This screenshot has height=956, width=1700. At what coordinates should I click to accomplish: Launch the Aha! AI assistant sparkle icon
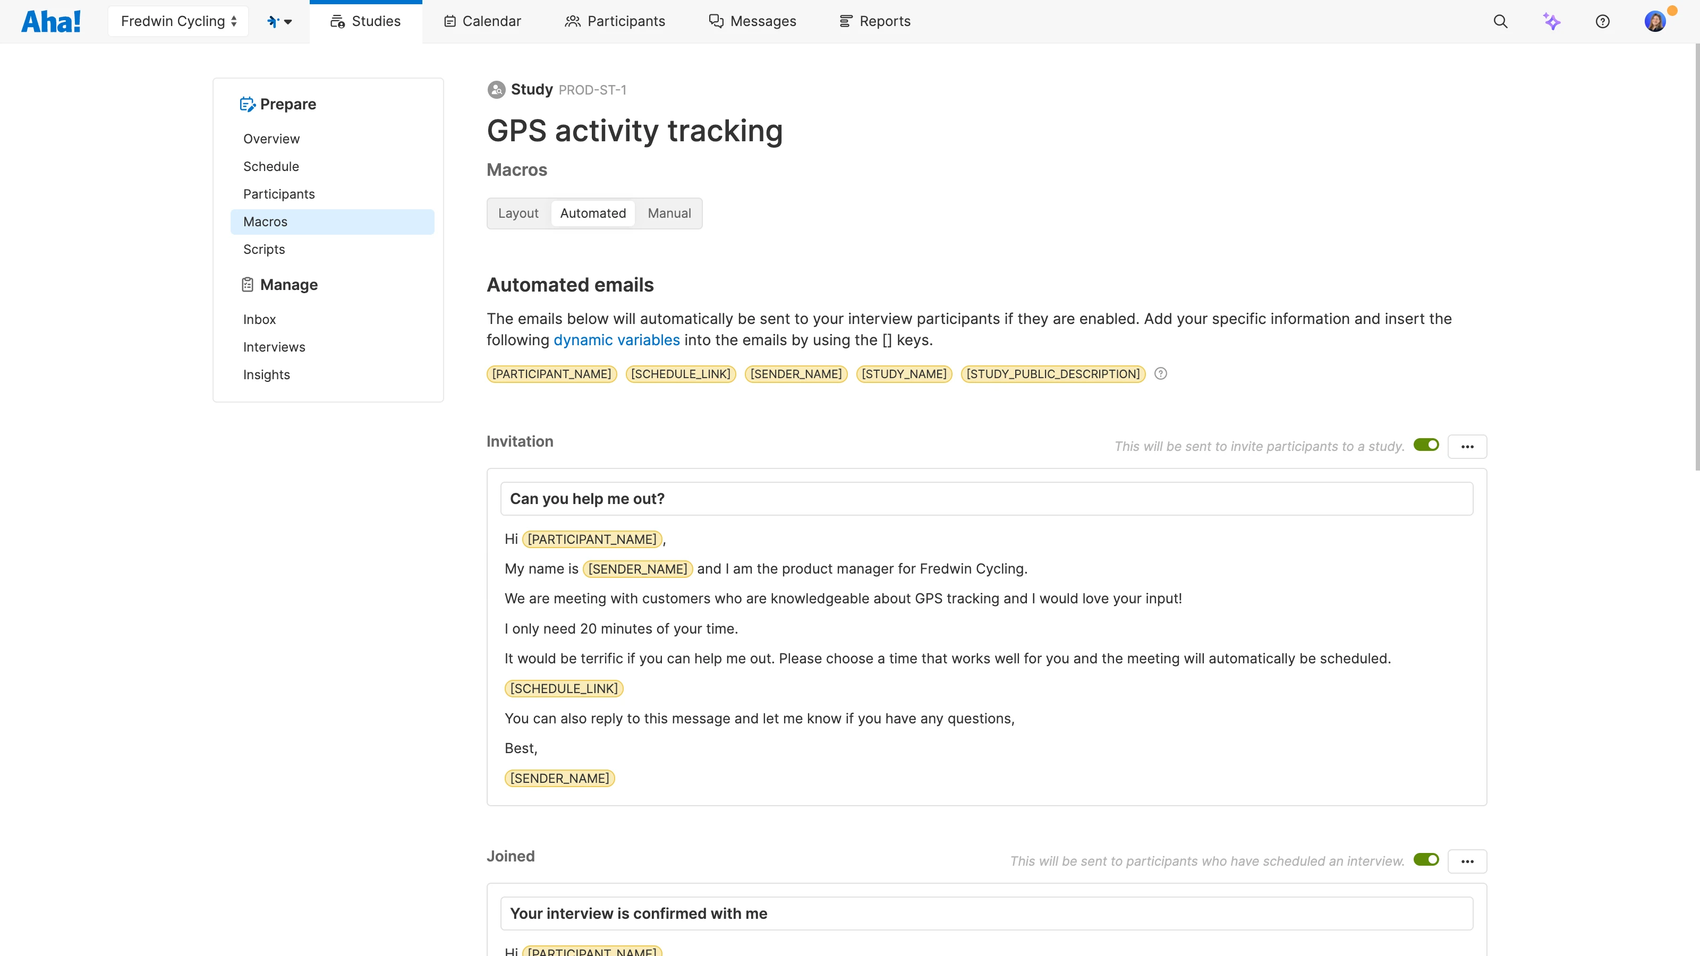[x=1552, y=21]
